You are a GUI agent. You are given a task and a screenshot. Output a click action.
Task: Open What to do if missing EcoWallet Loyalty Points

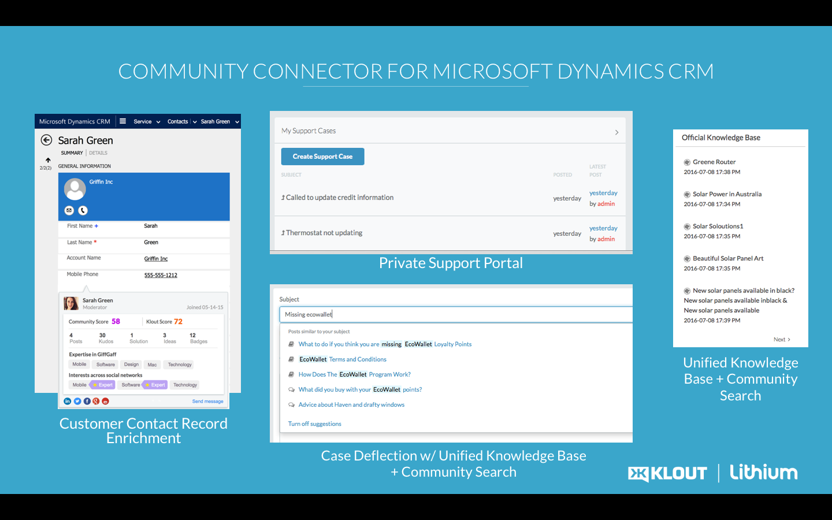(x=385, y=344)
